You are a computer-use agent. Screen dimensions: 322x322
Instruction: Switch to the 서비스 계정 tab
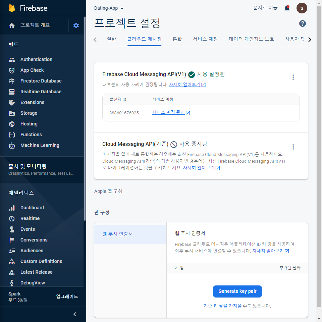coord(205,39)
